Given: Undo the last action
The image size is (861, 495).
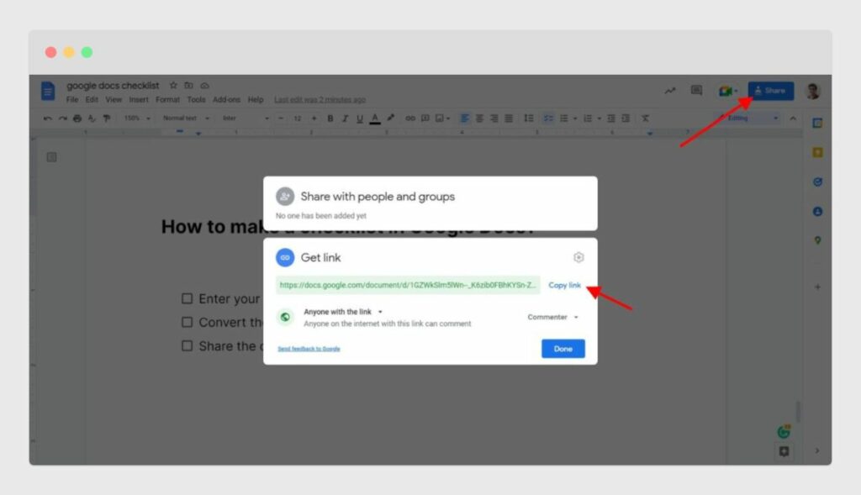Looking at the screenshot, I should [46, 118].
